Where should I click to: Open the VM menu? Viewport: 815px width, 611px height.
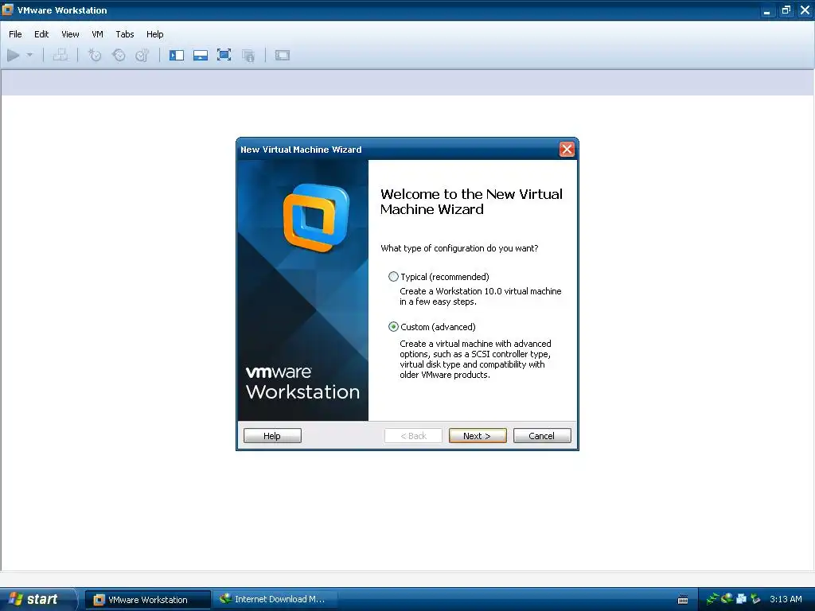[x=97, y=34]
